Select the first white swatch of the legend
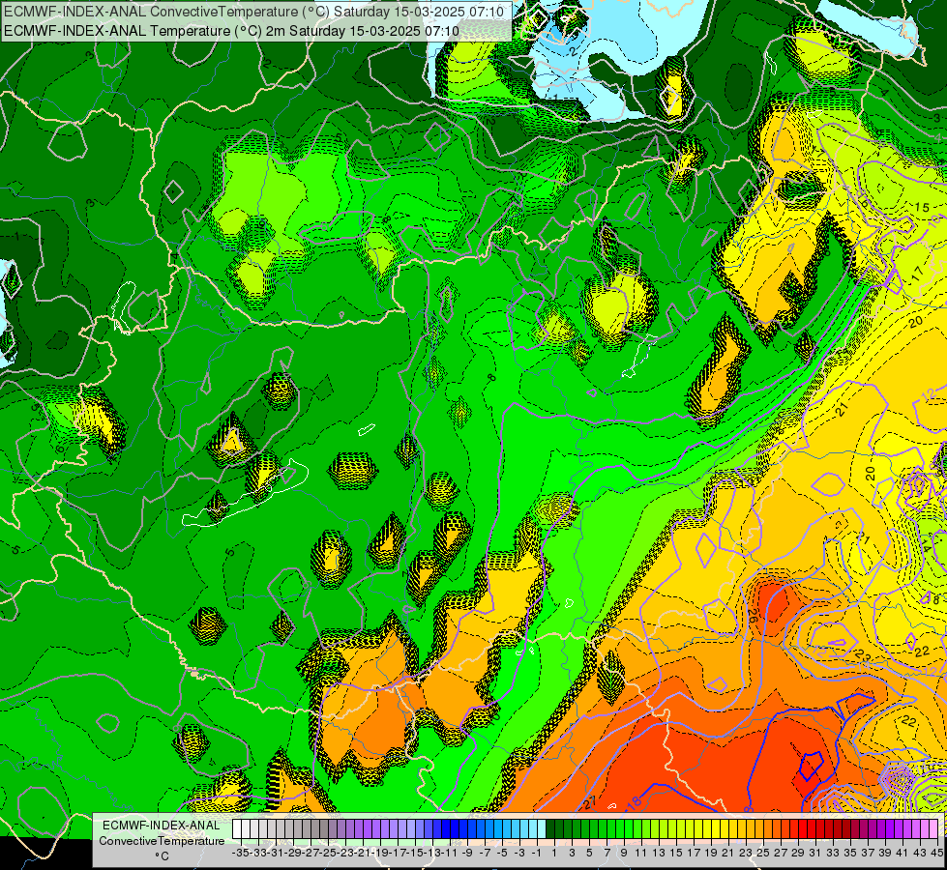 [237, 828]
